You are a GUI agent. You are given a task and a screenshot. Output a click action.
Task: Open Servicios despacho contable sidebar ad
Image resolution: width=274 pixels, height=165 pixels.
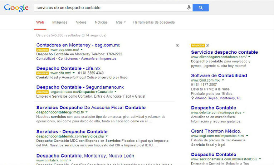[x=225, y=52]
